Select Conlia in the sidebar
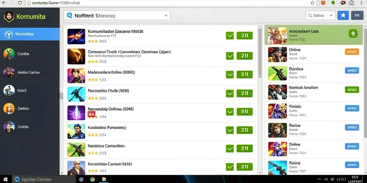The width and height of the screenshot is (367, 183). [x=23, y=54]
